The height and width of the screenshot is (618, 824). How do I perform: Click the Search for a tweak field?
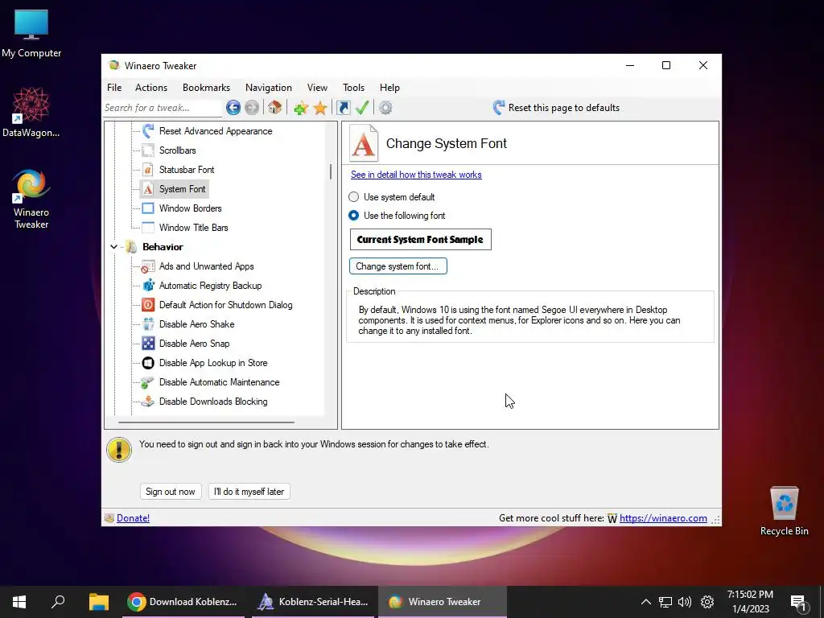click(x=163, y=108)
